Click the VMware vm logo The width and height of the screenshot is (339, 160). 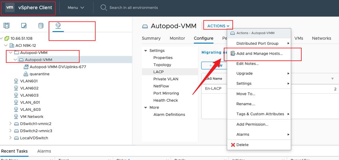(x=10, y=7)
